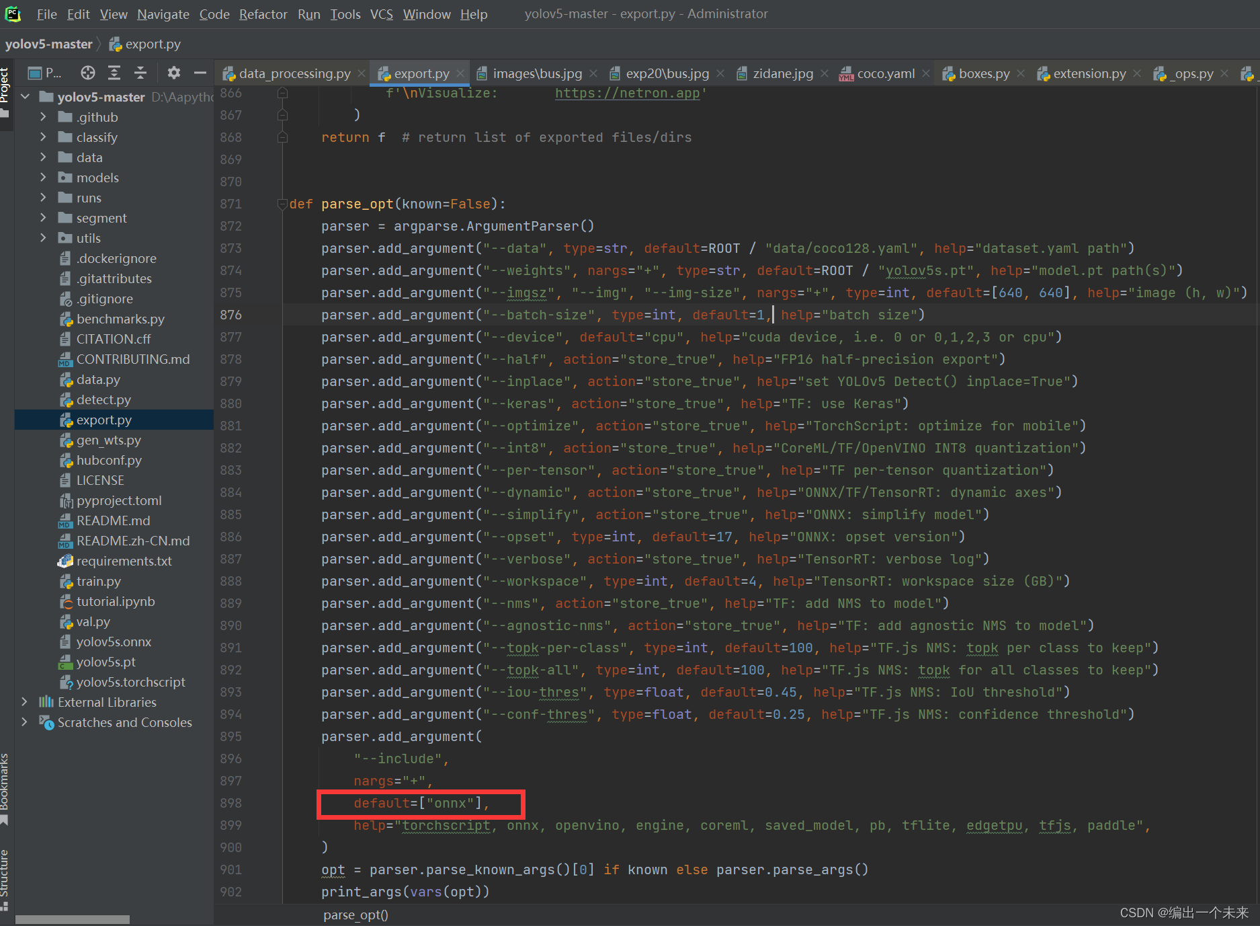
Task: Hide the Project panel using the minus icon
Action: (x=200, y=73)
